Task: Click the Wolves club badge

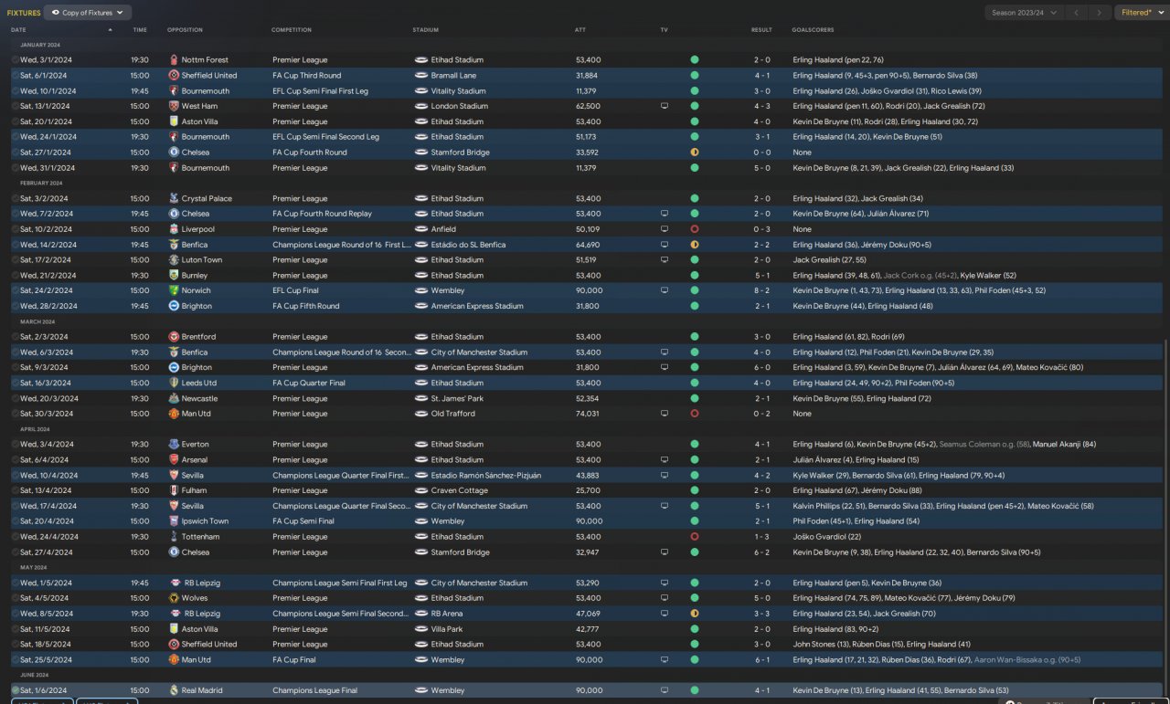Action: [174, 598]
